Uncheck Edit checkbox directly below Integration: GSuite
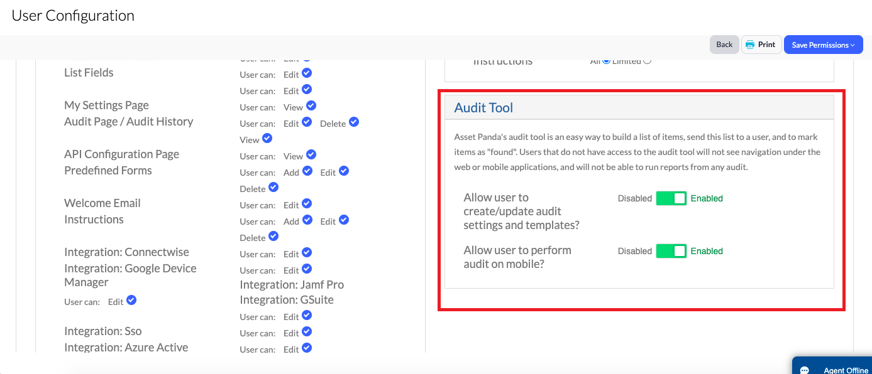This screenshot has width=872, height=374. pyautogui.click(x=307, y=316)
